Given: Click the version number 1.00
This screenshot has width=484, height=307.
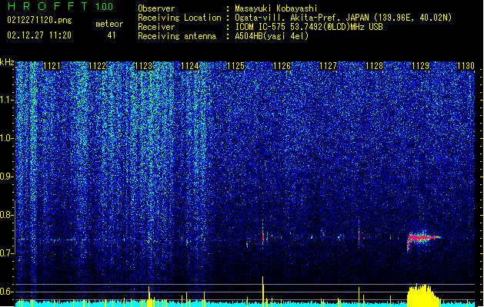Looking at the screenshot, I should (x=104, y=7).
